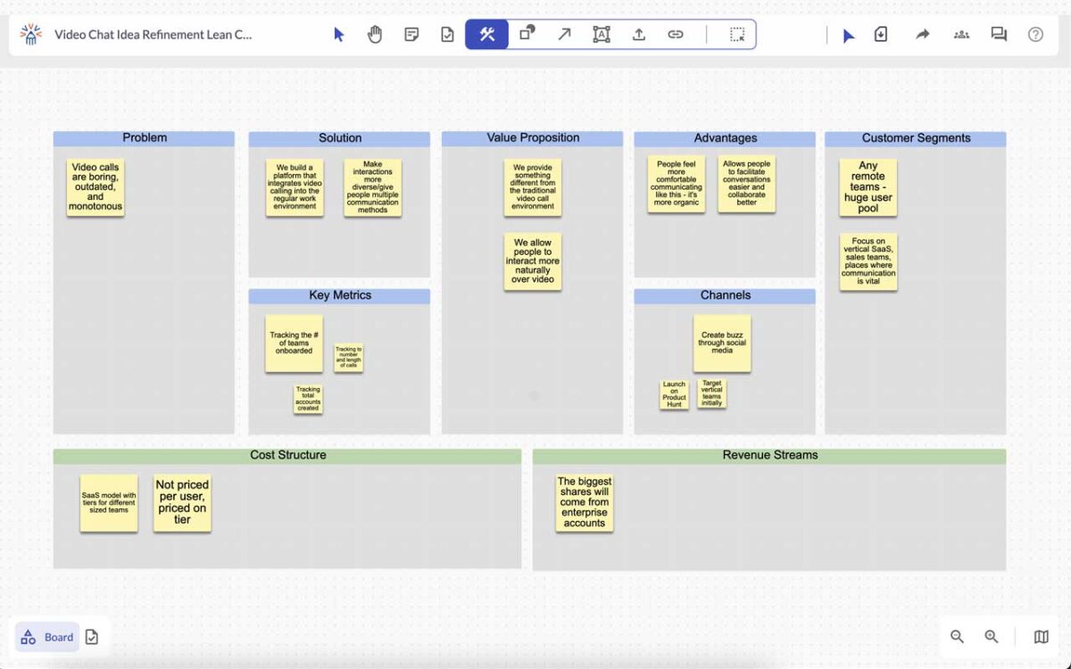Open the collaborators group menu
Screen dimensions: 1071x669
[x=961, y=35]
